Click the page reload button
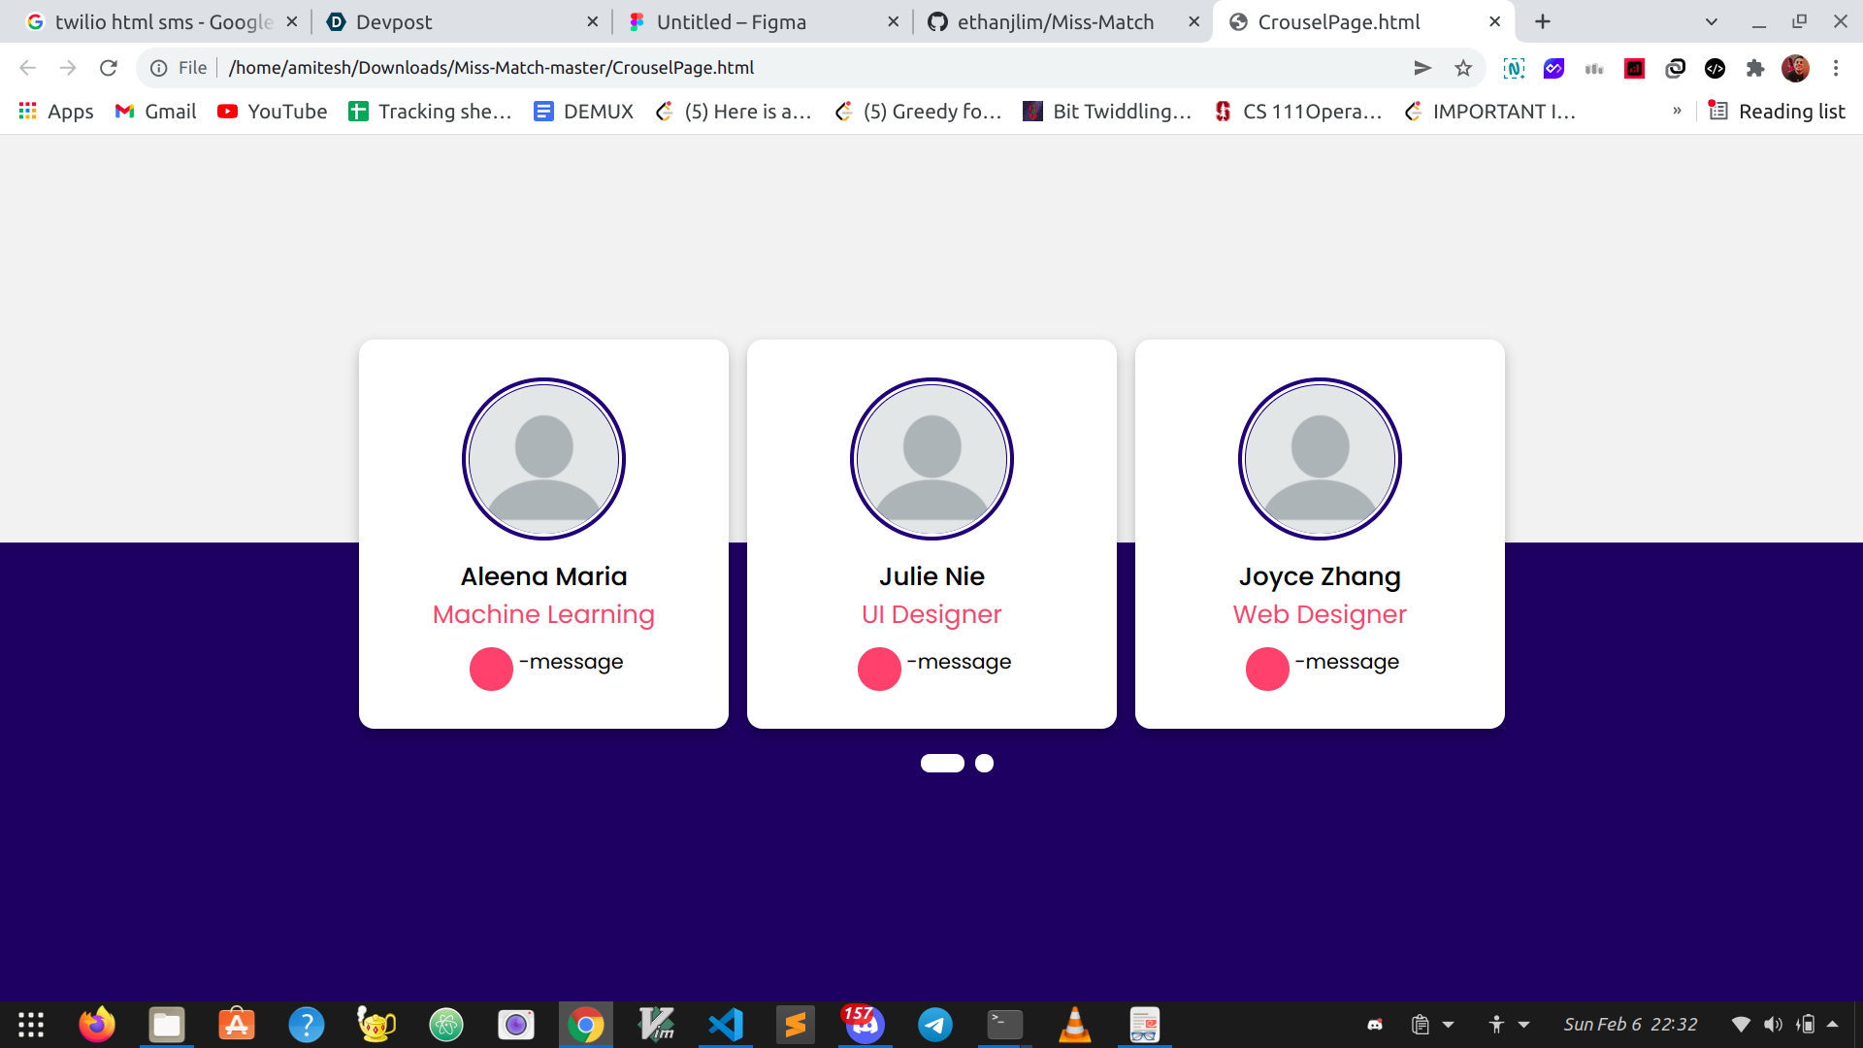The image size is (1863, 1048). pos(109,68)
